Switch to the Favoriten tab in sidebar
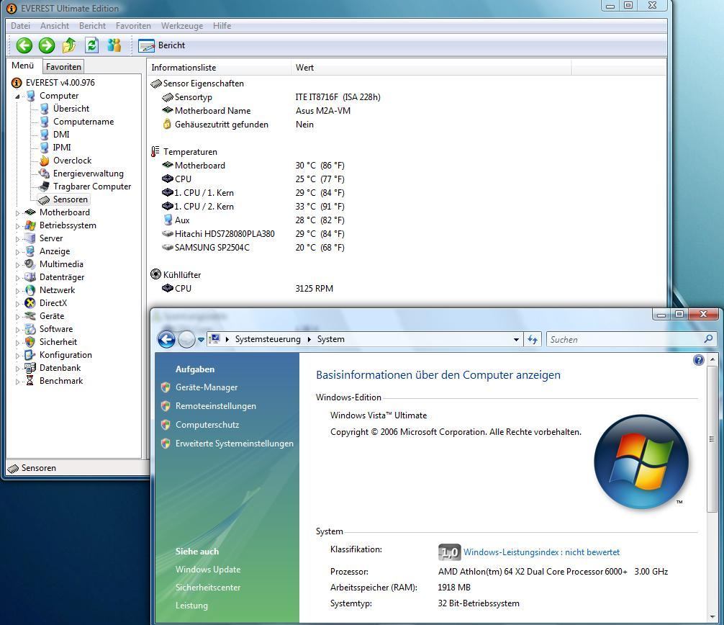The height and width of the screenshot is (625, 724). click(x=64, y=66)
